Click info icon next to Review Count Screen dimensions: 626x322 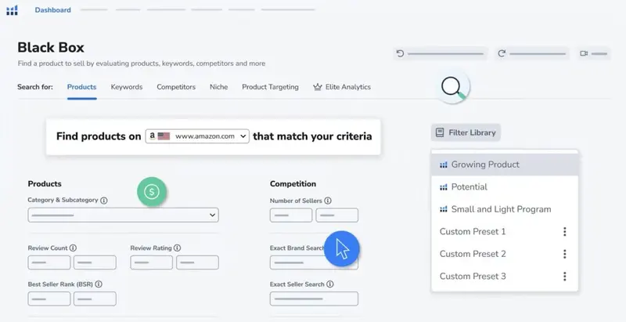(73, 248)
